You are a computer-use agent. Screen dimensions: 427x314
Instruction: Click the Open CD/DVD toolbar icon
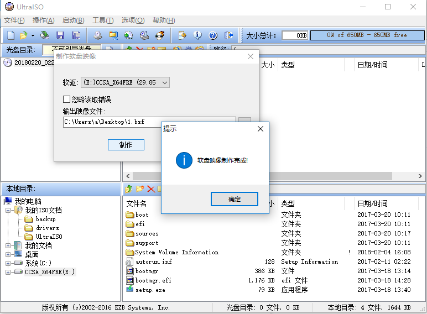click(44, 35)
